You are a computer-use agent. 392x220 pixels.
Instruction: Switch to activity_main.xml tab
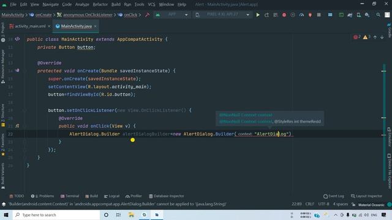tap(30, 26)
